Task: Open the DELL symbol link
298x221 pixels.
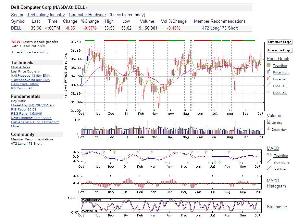Action: click(x=16, y=28)
